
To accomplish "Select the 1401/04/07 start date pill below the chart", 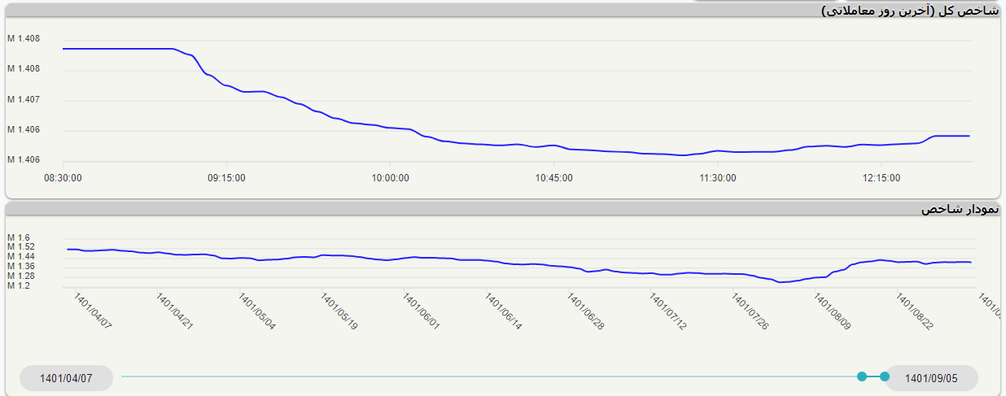I will coord(66,378).
